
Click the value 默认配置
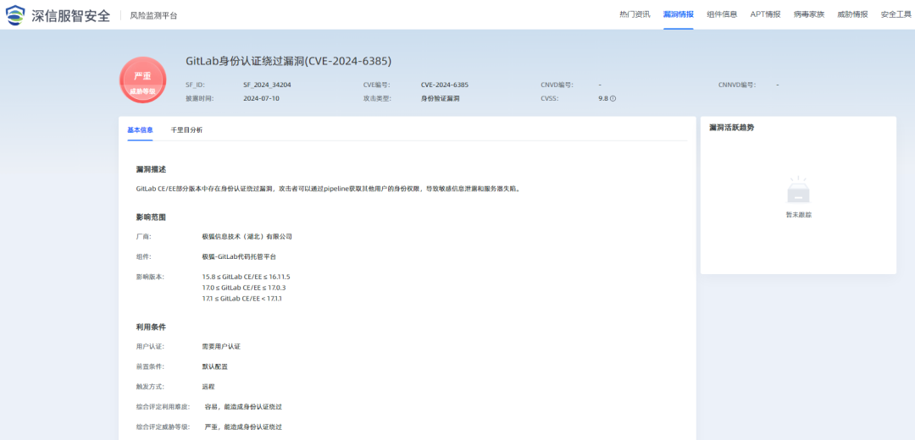pyautogui.click(x=214, y=366)
